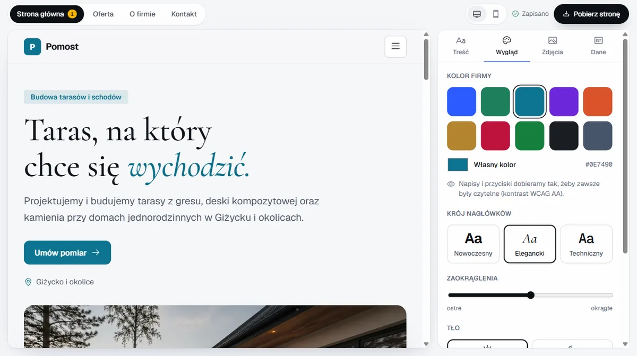Viewport: 637px width, 356px height.
Task: Click Pobierz stronę download button
Action: 591,14
